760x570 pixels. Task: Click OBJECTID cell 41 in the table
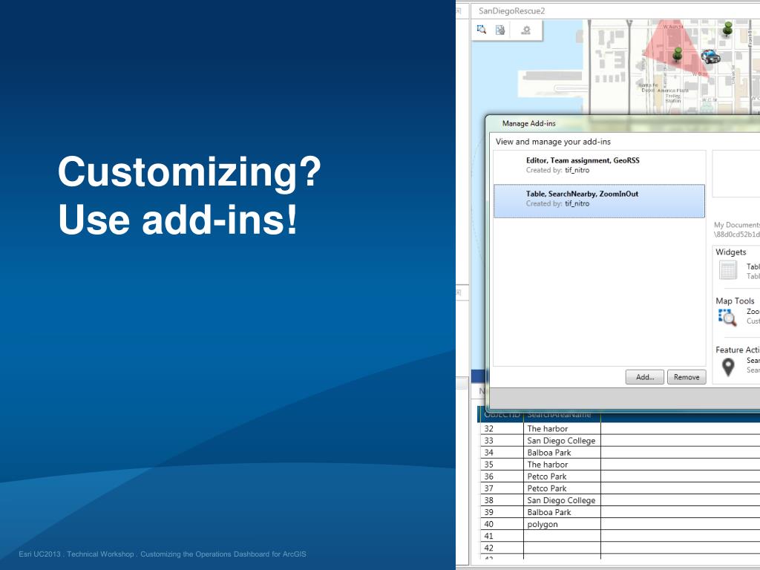pyautogui.click(x=502, y=536)
